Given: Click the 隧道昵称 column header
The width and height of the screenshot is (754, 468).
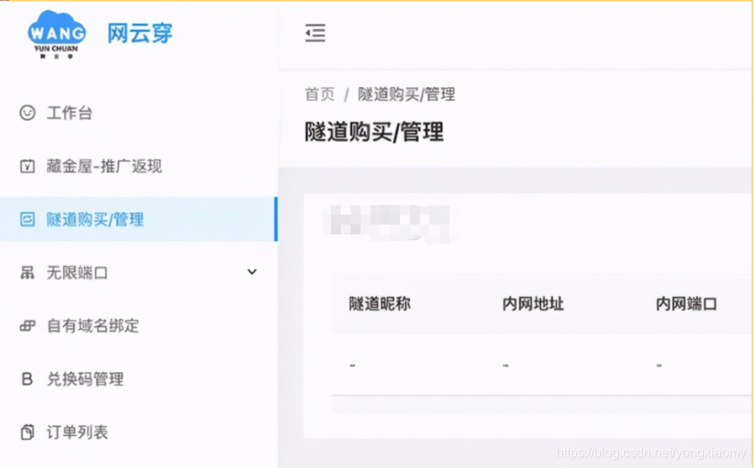Looking at the screenshot, I should click(380, 304).
